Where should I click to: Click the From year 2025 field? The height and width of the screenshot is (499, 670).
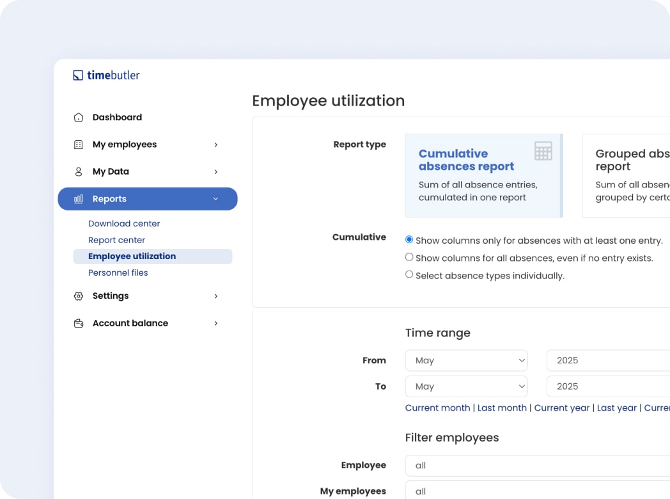click(x=607, y=360)
